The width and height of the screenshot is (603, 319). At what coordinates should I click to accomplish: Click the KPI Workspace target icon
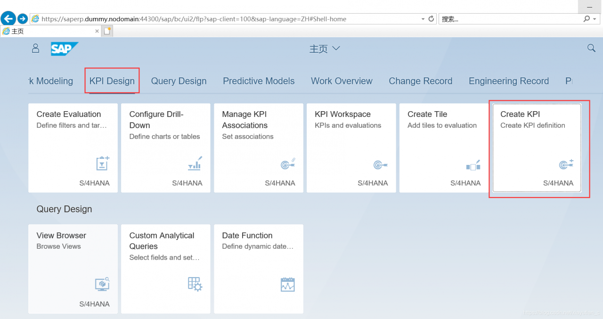point(381,164)
